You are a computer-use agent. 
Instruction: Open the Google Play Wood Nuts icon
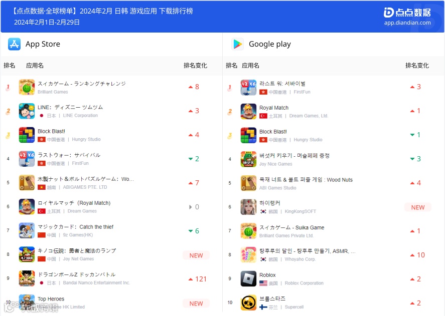coord(248,183)
